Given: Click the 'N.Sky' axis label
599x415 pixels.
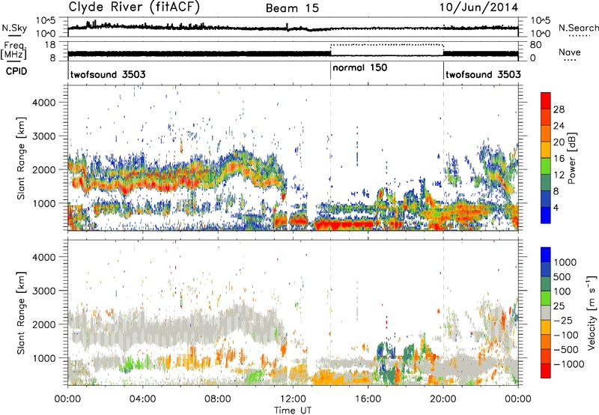Looking at the screenshot, I should click(x=14, y=28).
